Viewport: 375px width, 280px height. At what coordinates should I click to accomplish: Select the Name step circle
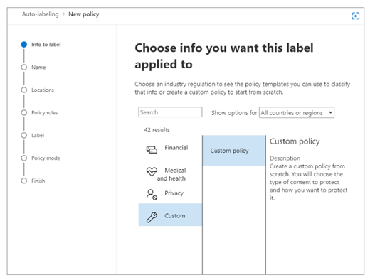pos(24,67)
